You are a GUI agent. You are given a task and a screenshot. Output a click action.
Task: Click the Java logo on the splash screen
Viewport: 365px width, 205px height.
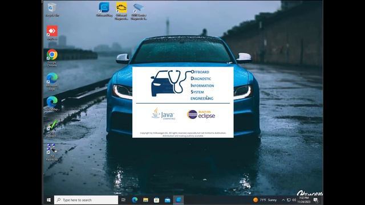click(164, 114)
